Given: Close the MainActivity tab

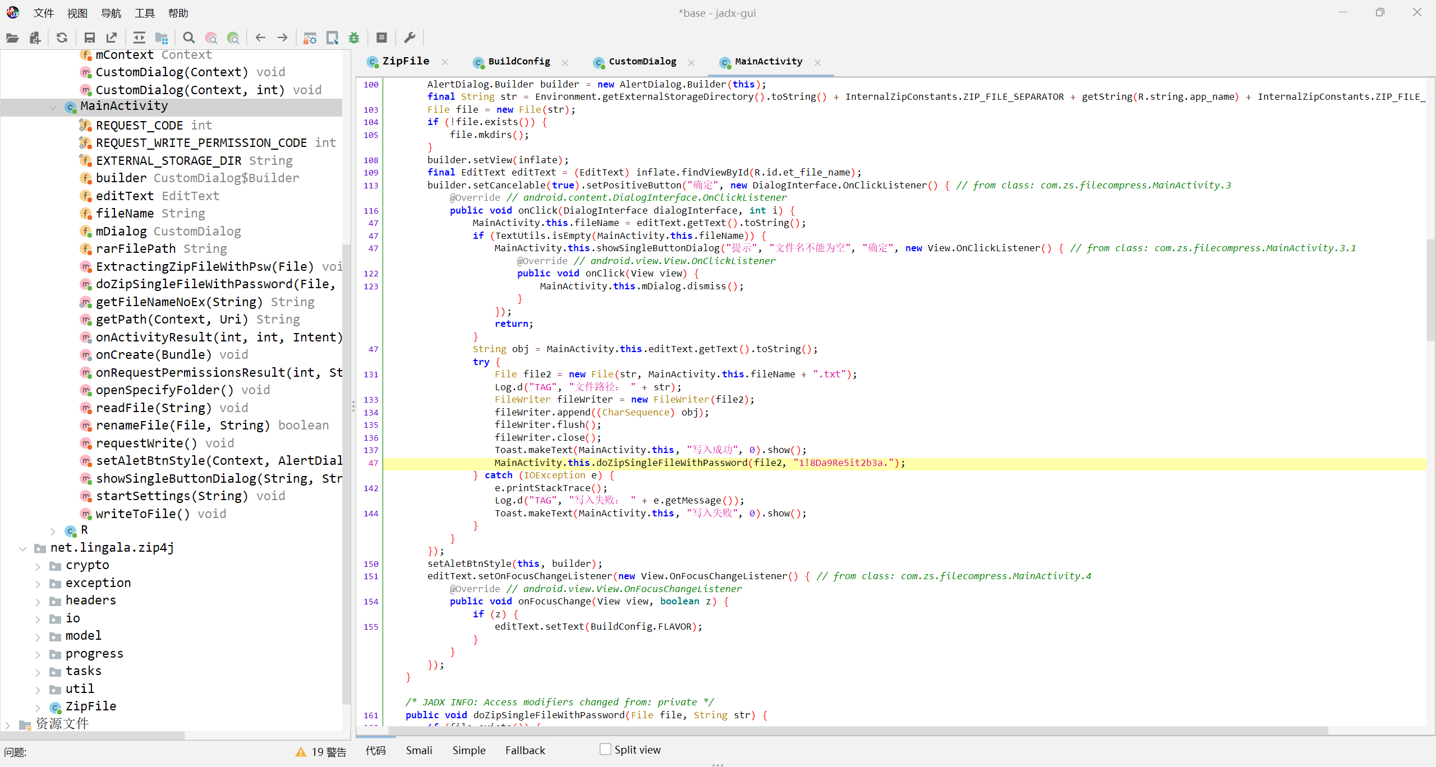Looking at the screenshot, I should pyautogui.click(x=817, y=62).
